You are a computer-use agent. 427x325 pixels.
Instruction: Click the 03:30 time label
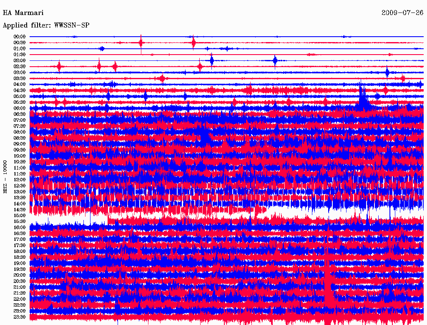point(20,78)
